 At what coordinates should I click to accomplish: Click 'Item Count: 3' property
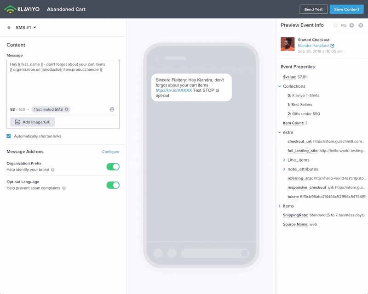[x=295, y=123]
